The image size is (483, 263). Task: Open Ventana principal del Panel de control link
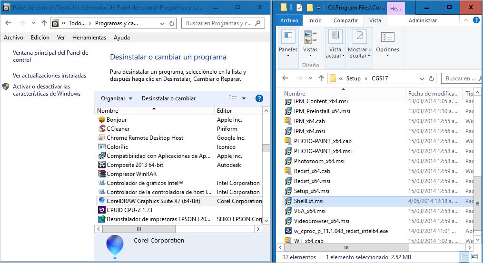pyautogui.click(x=50, y=56)
